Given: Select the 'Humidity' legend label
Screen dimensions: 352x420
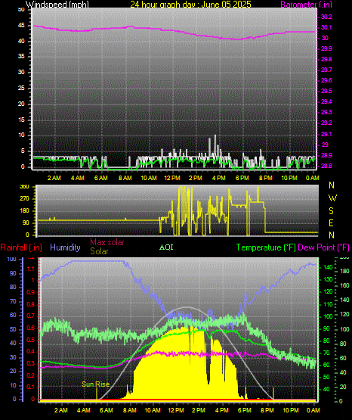Looking at the screenshot, I should [x=65, y=247].
